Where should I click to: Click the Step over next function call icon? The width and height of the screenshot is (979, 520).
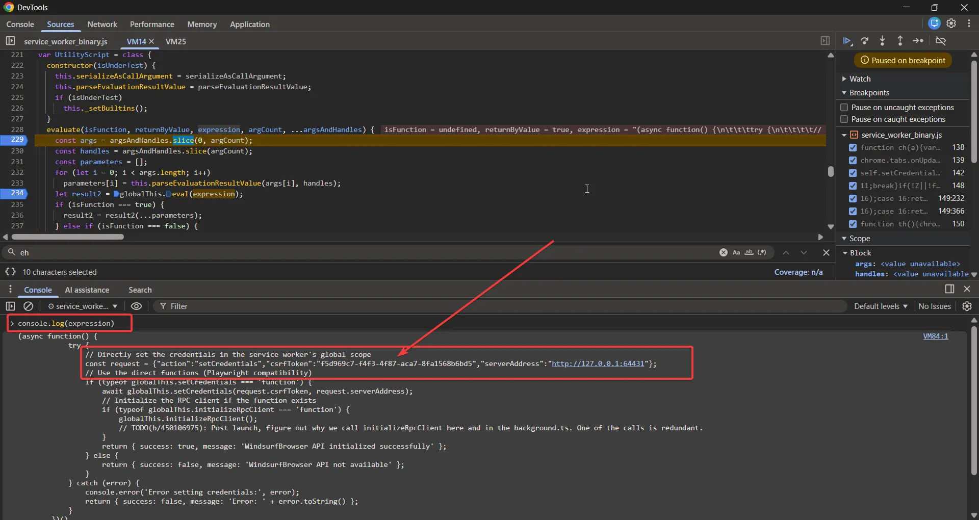point(865,41)
